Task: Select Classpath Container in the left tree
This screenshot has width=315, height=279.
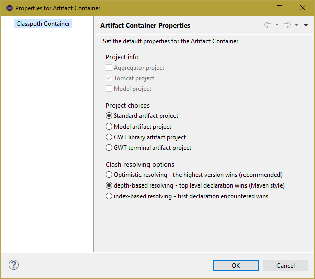Action: click(x=43, y=24)
